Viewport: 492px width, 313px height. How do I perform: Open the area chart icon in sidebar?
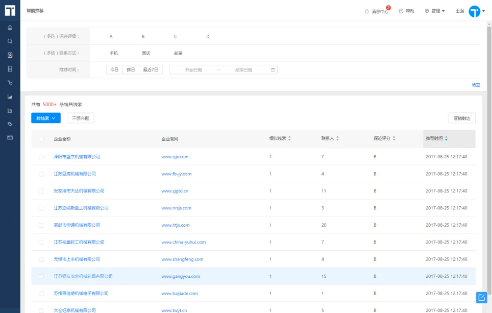[10, 97]
